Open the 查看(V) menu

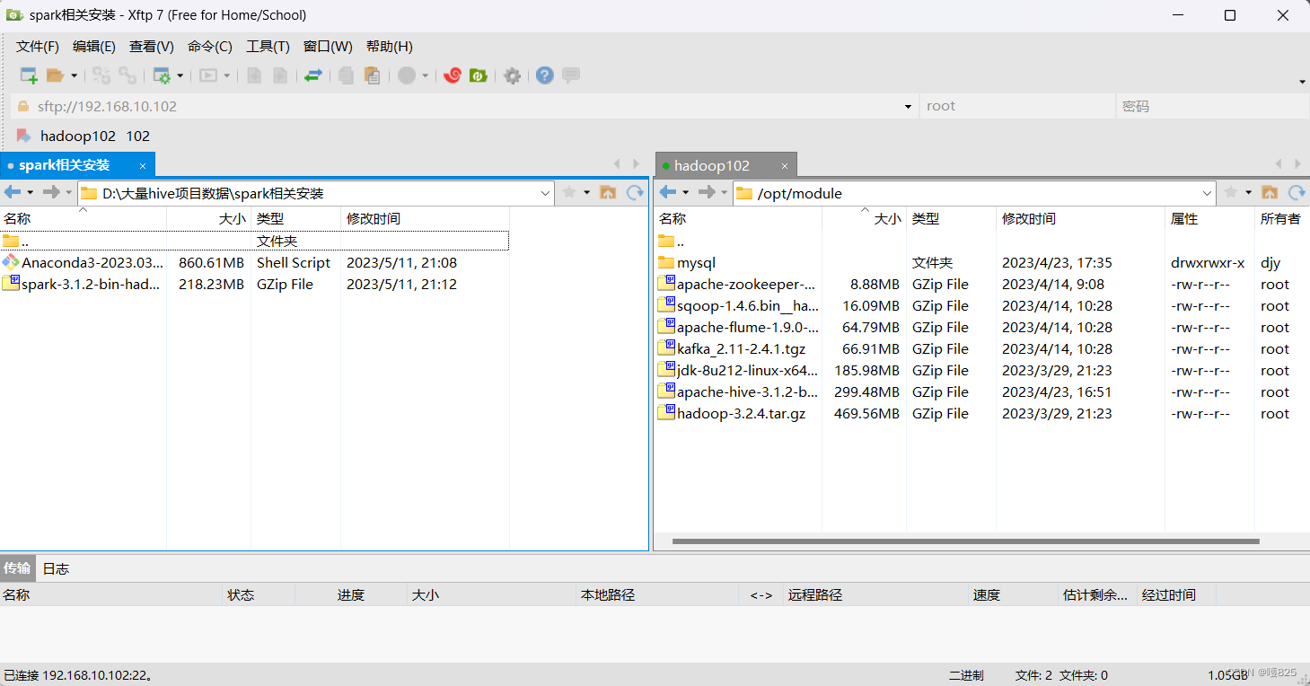(x=152, y=47)
